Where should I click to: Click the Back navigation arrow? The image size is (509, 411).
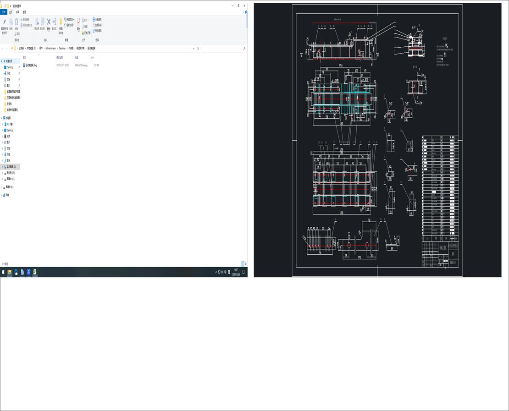3,48
